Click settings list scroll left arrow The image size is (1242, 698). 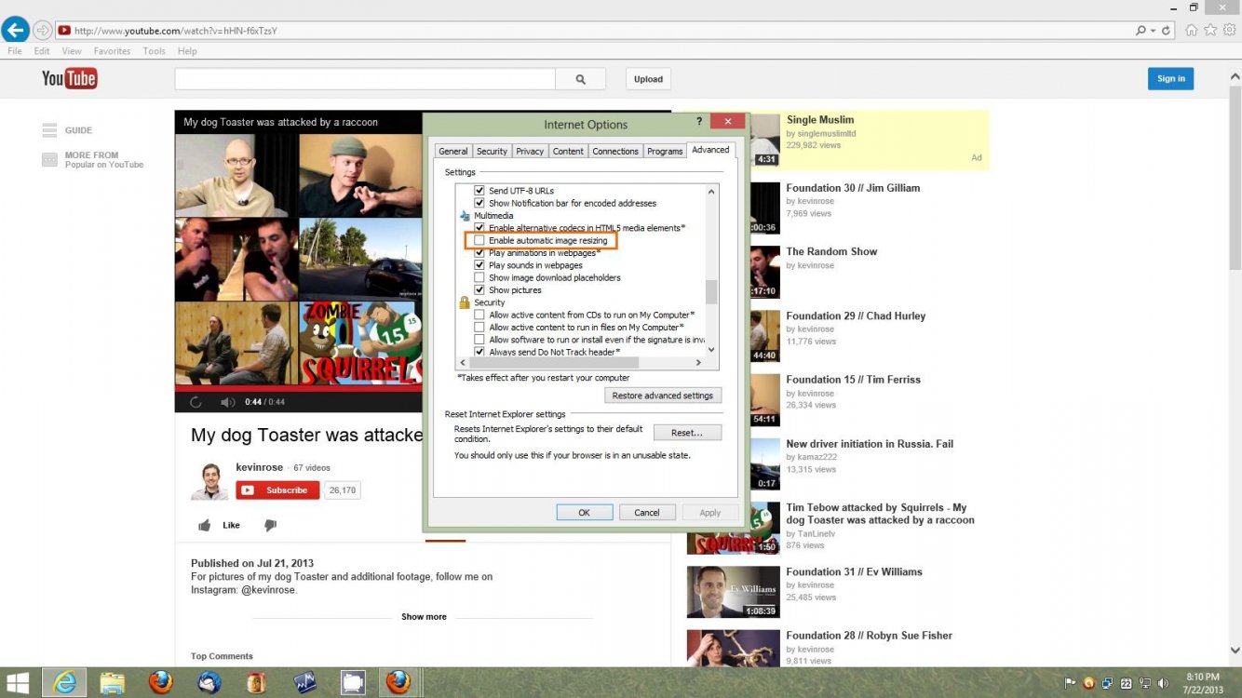click(463, 363)
